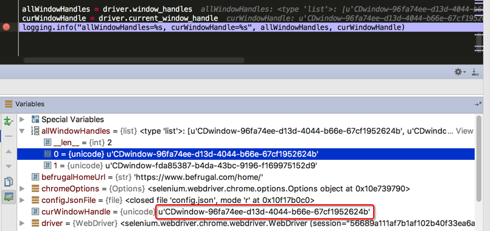Click the Variables panel vertical scrollbar
The image size is (490, 231).
[479, 159]
